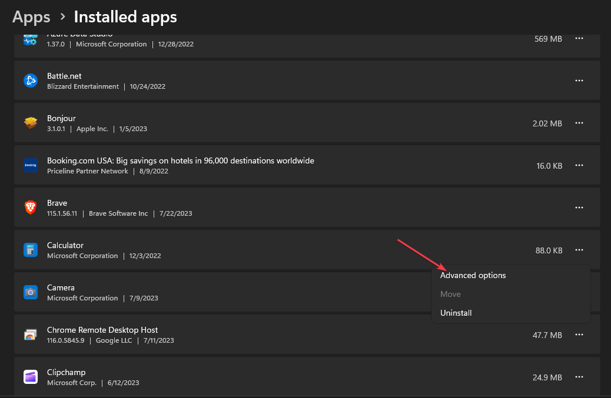The height and width of the screenshot is (398, 611).
Task: Click the 2.02 MB size for Bonjour
Action: point(547,123)
